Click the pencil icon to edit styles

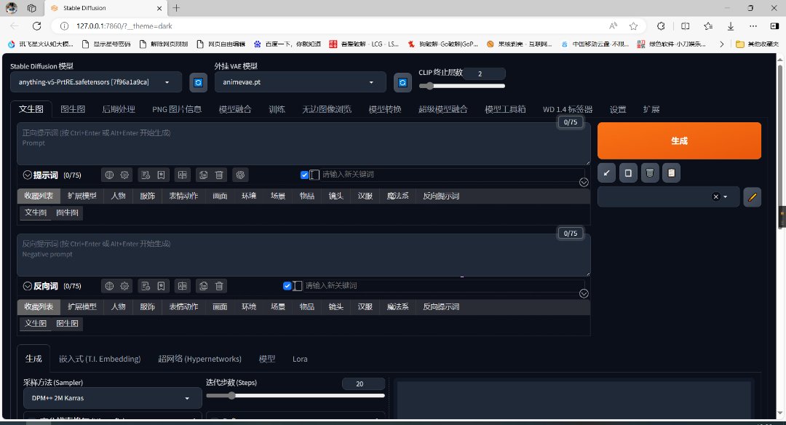pyautogui.click(x=753, y=196)
